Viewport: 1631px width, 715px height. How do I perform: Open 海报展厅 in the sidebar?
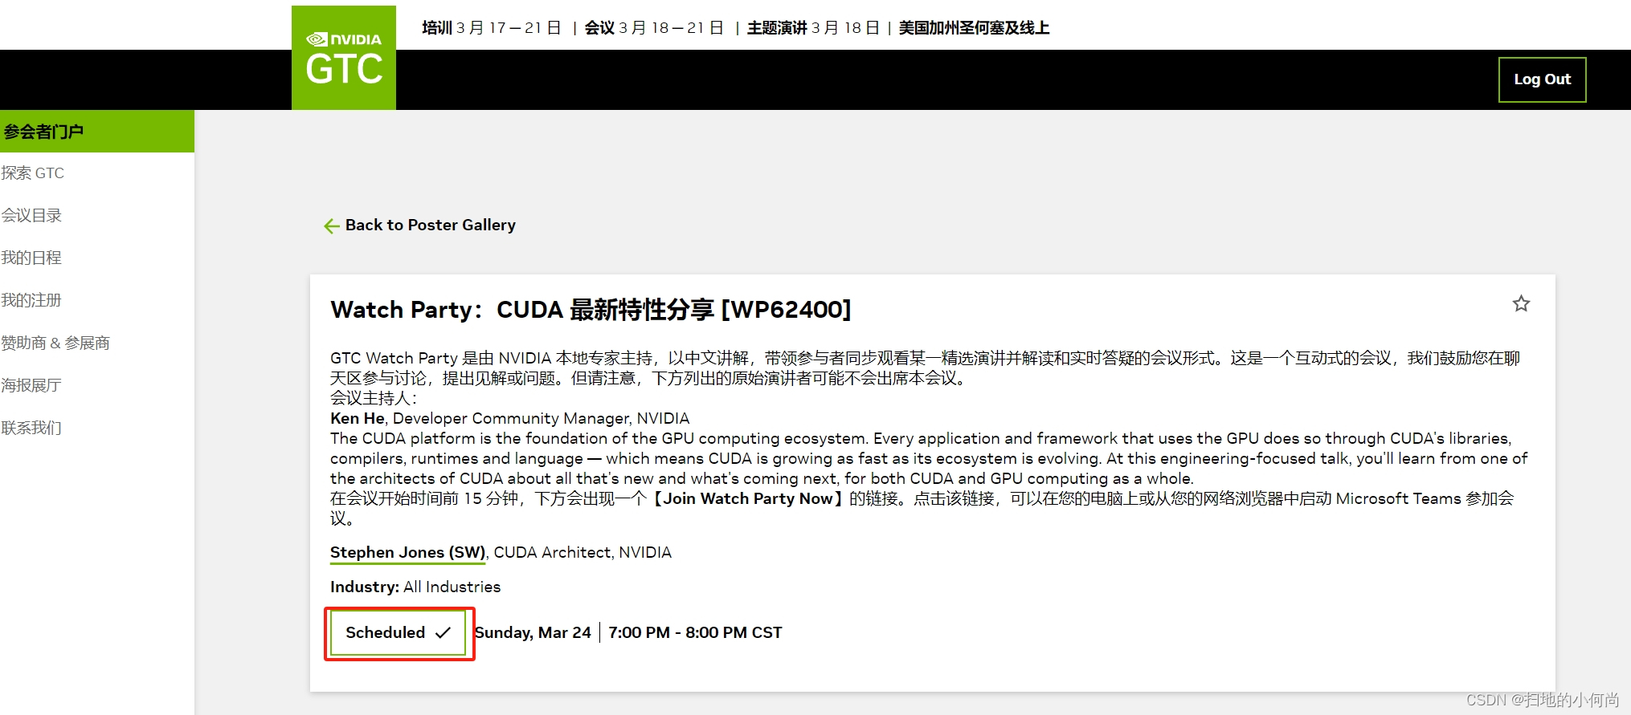click(31, 385)
